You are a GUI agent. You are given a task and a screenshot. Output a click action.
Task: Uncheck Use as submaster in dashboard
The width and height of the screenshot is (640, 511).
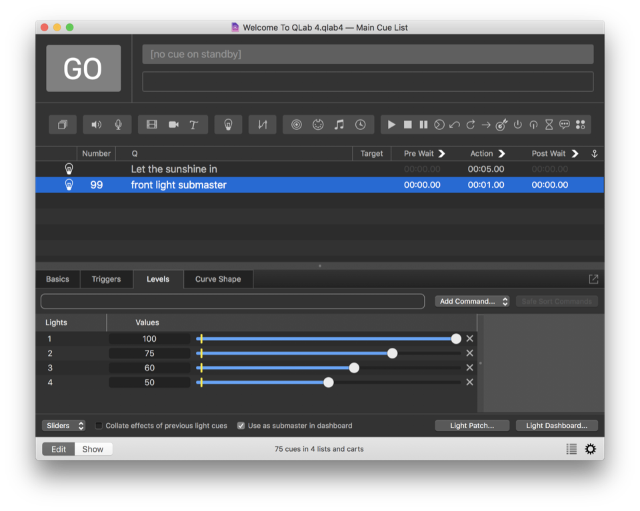241,426
